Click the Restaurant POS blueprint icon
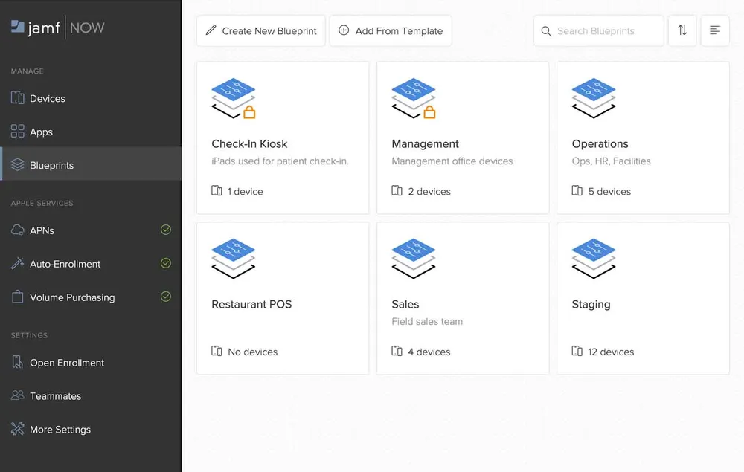 pyautogui.click(x=233, y=259)
